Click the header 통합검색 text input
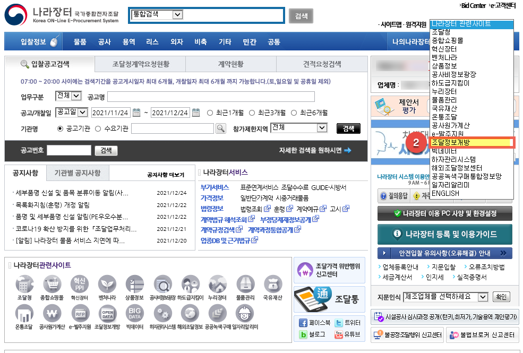Viewport: 523px width, 353px height. click(x=233, y=14)
